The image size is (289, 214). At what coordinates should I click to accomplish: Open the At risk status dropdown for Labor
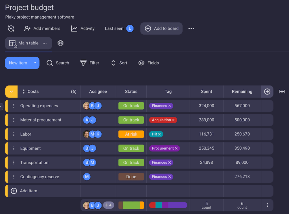[x=131, y=134]
